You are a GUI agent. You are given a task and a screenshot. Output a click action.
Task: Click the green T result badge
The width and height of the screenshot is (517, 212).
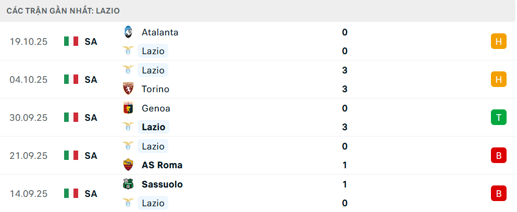499,118
